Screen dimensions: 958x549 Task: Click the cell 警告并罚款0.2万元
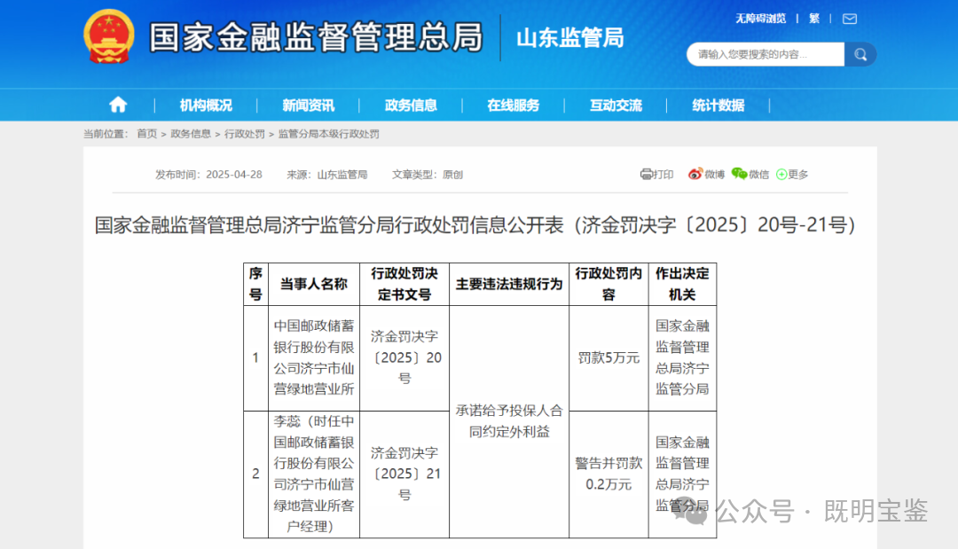(609, 474)
